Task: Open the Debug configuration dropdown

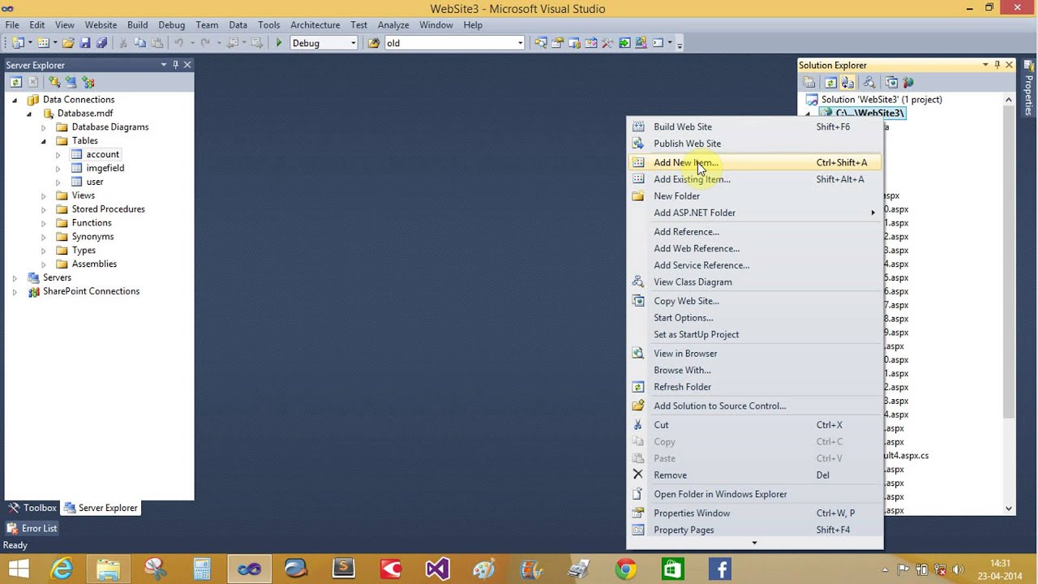Action: coord(353,43)
